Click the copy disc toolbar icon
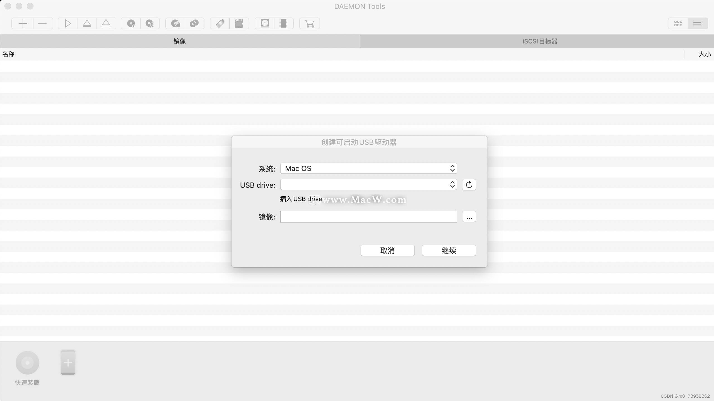Screen dimensions: 714x401 pyautogui.click(x=194, y=23)
